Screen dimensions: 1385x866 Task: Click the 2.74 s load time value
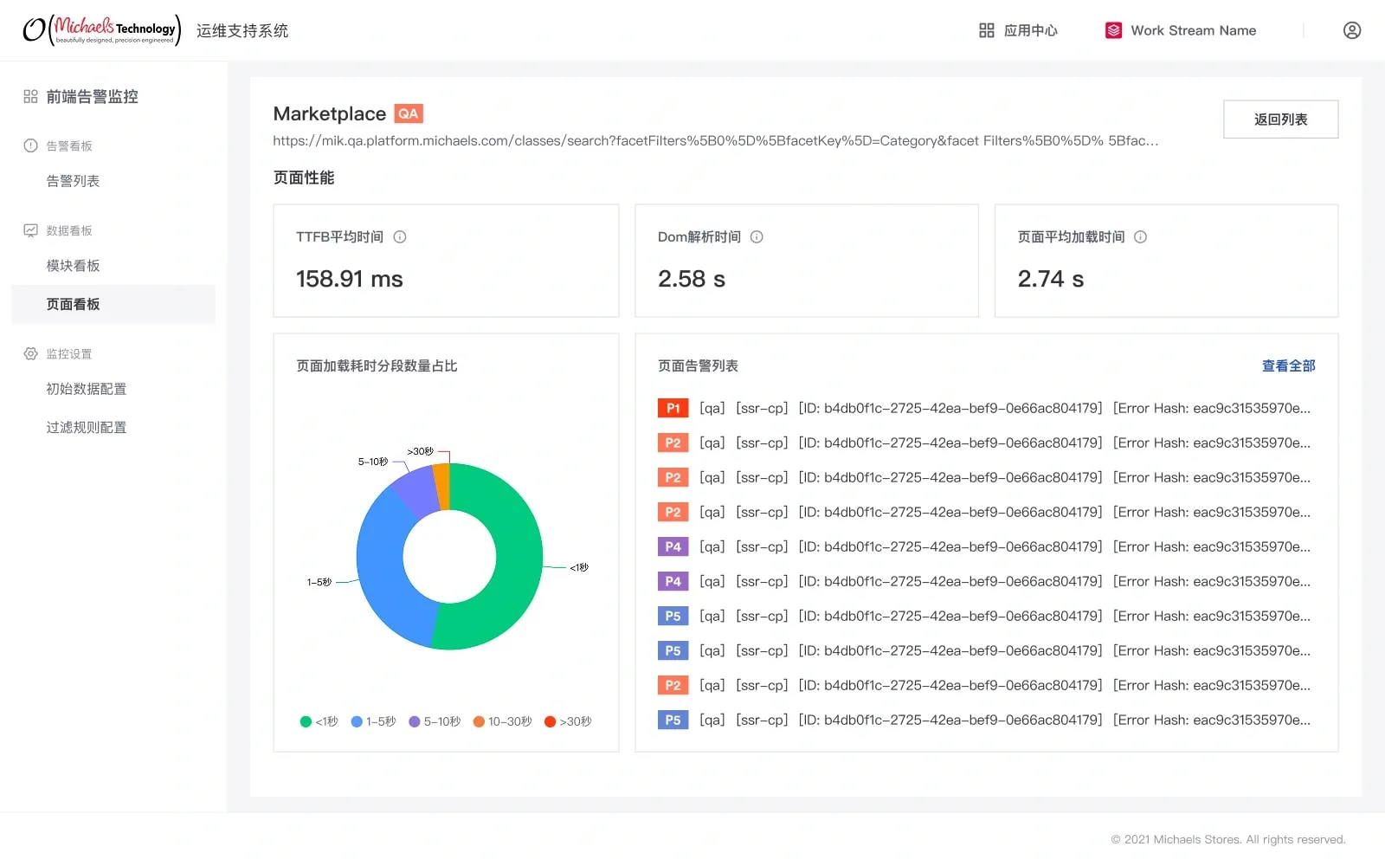pyautogui.click(x=1051, y=279)
